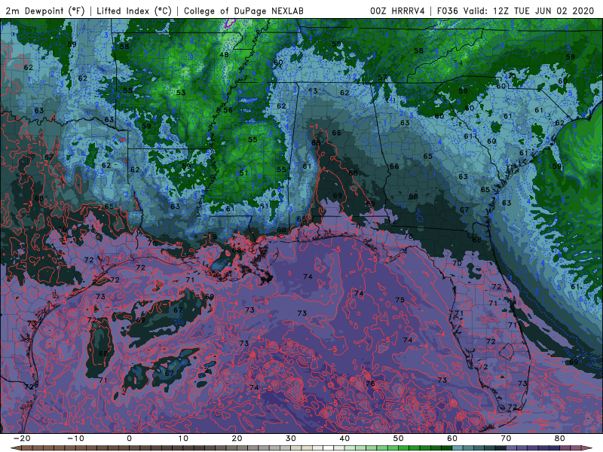
Task: Click the 40 label on the color scale
Action: [344, 438]
